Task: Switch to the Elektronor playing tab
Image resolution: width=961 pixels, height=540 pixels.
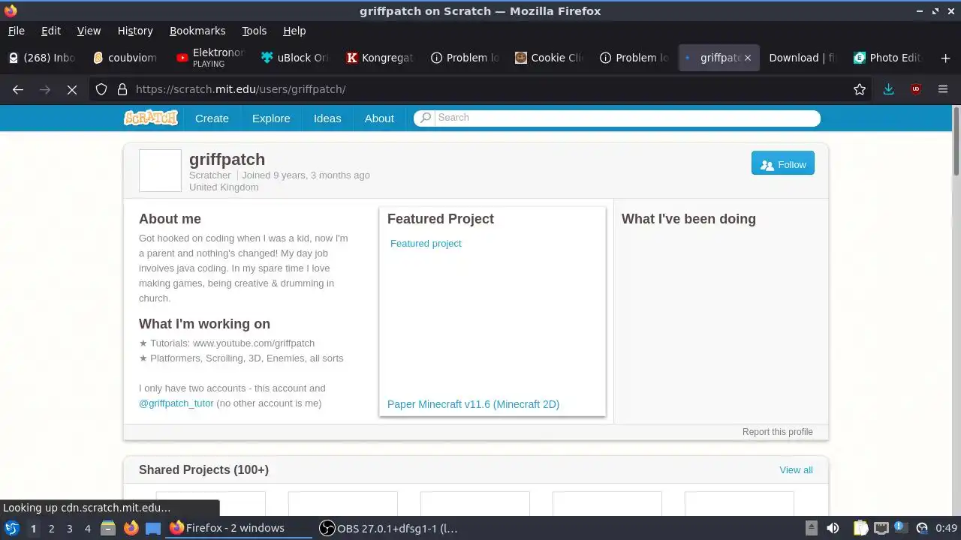Action: point(212,58)
